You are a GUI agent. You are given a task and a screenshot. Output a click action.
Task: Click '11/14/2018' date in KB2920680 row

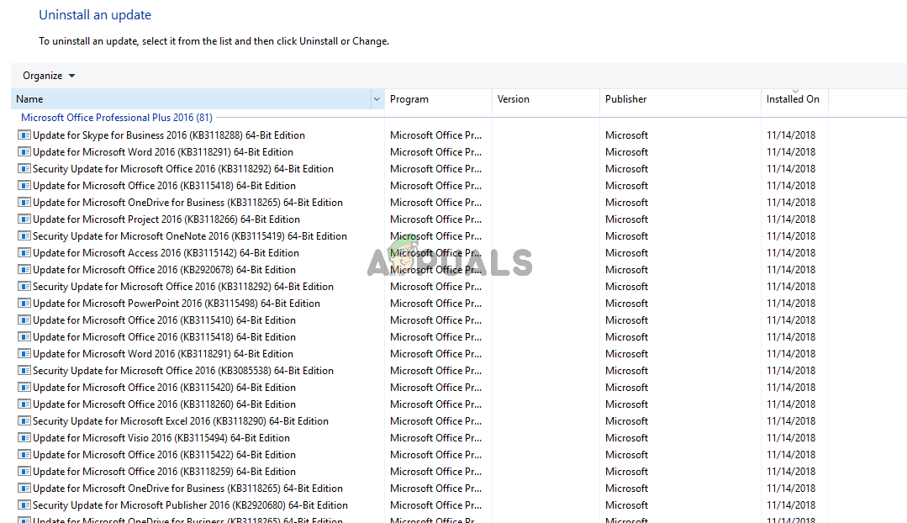[791, 505]
